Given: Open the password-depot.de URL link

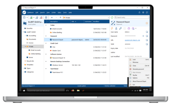Looking at the screenshot, I should [x=132, y=40].
